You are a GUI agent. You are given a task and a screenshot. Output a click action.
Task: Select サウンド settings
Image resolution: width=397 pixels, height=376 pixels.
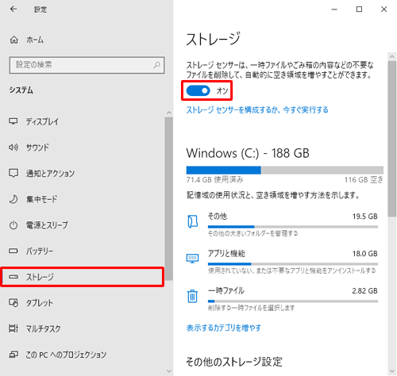click(82, 147)
